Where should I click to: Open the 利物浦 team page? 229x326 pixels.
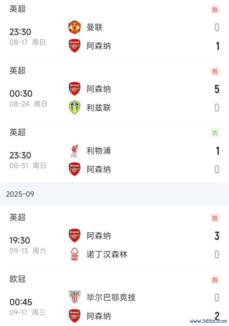(99, 151)
